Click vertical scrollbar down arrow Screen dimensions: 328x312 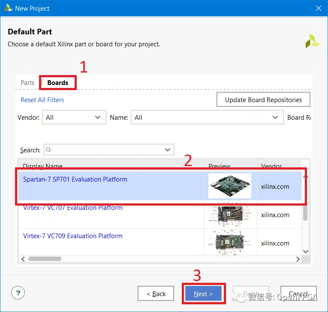(x=306, y=251)
